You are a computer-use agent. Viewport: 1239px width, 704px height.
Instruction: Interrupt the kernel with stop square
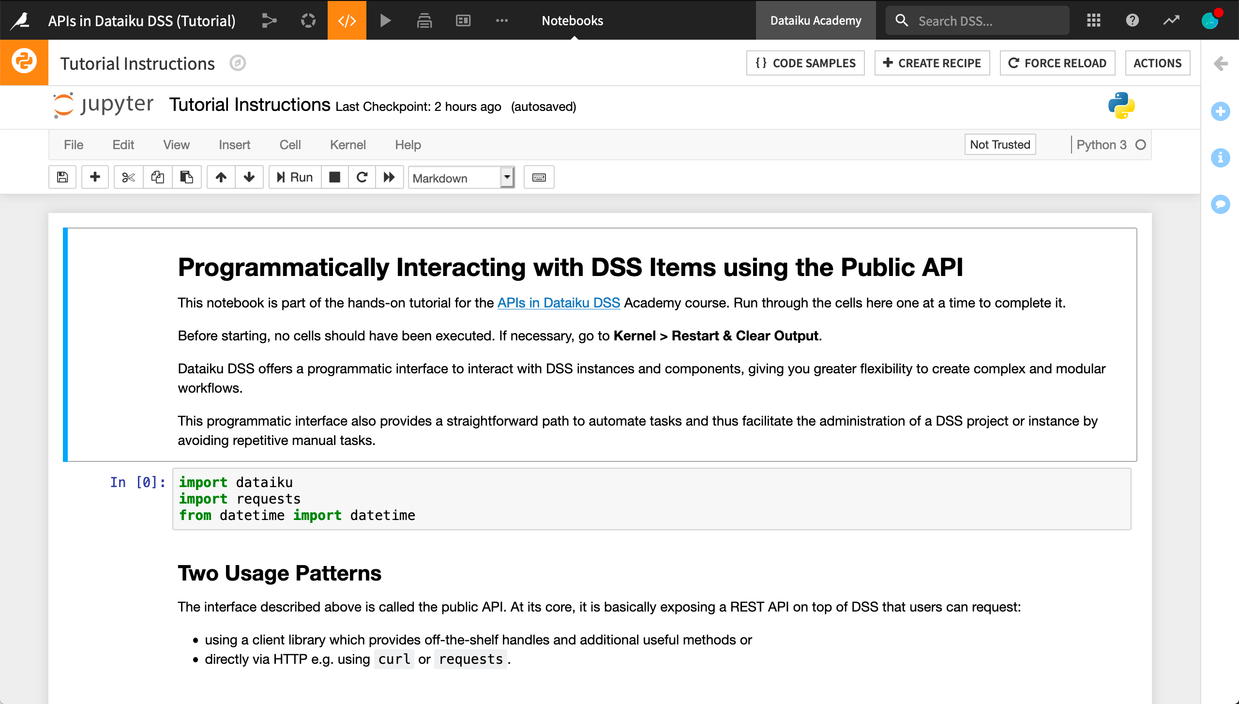[334, 177]
